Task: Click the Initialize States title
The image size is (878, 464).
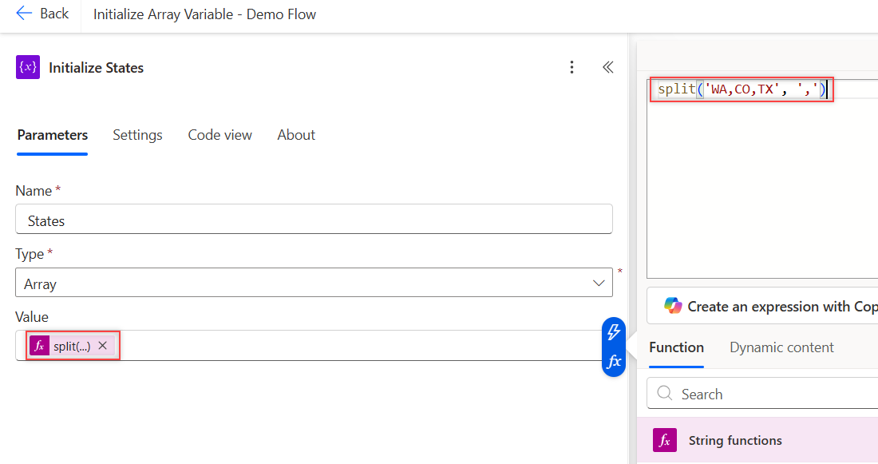Action: [97, 68]
